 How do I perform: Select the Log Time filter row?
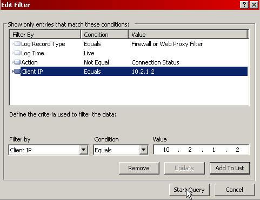(x=129, y=53)
